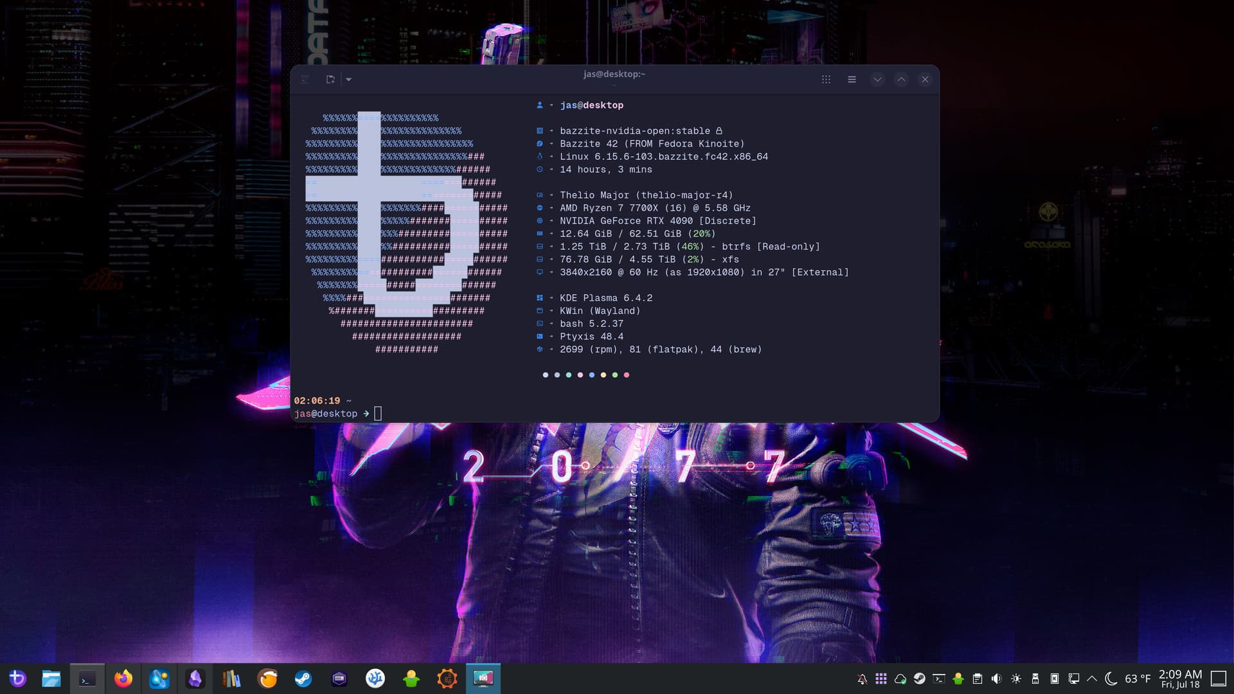Viewport: 1234px width, 694px height.
Task: Toggle notifications do-not-disturb bell in tray
Action: coord(862,679)
